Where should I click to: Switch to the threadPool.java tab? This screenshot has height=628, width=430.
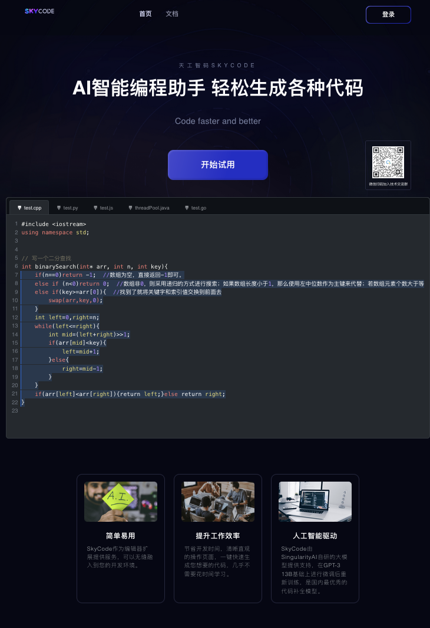(148, 208)
